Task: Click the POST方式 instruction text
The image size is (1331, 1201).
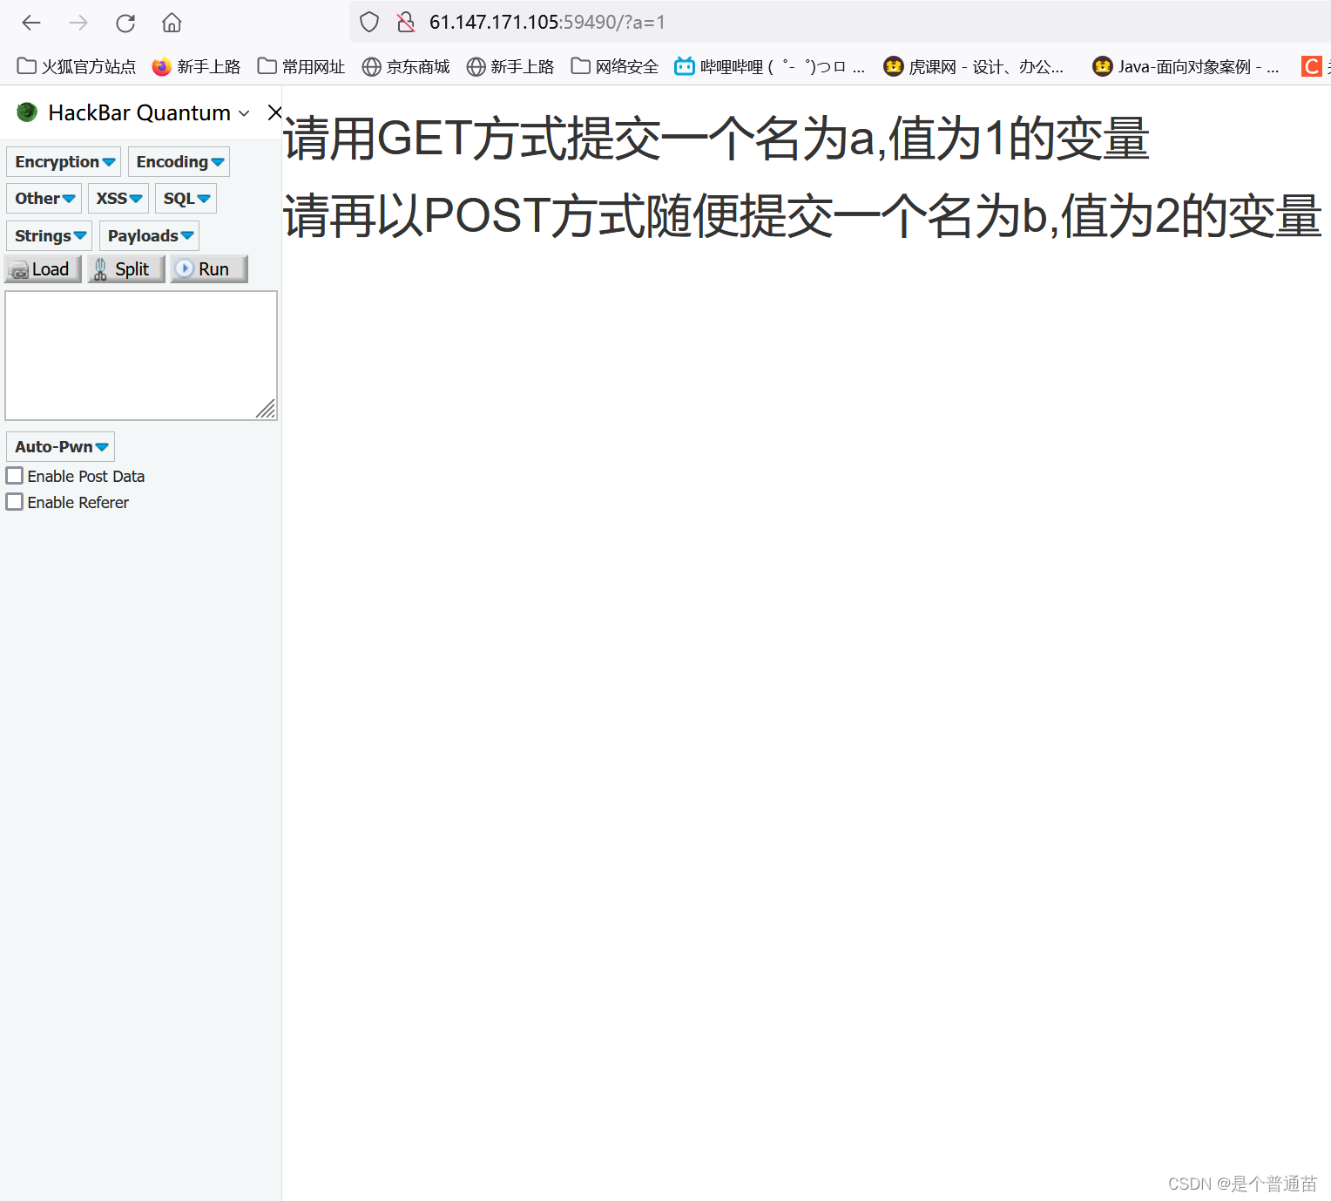Action: [802, 216]
